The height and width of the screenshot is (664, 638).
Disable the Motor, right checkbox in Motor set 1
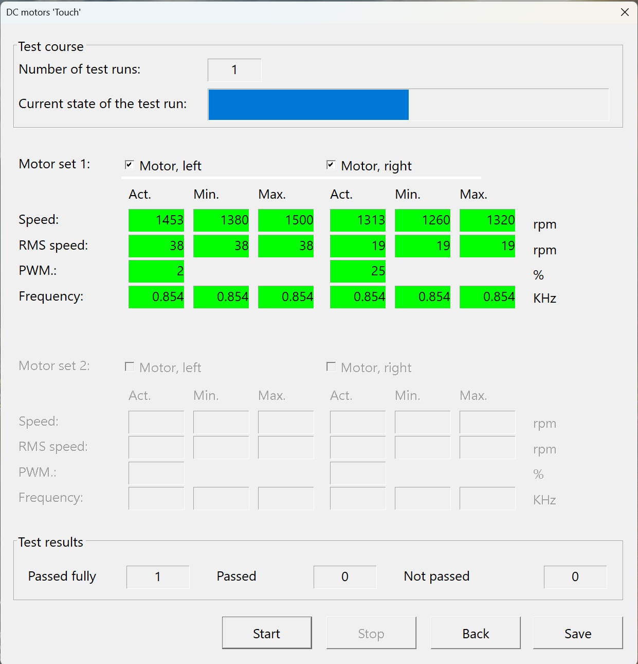[x=331, y=164]
